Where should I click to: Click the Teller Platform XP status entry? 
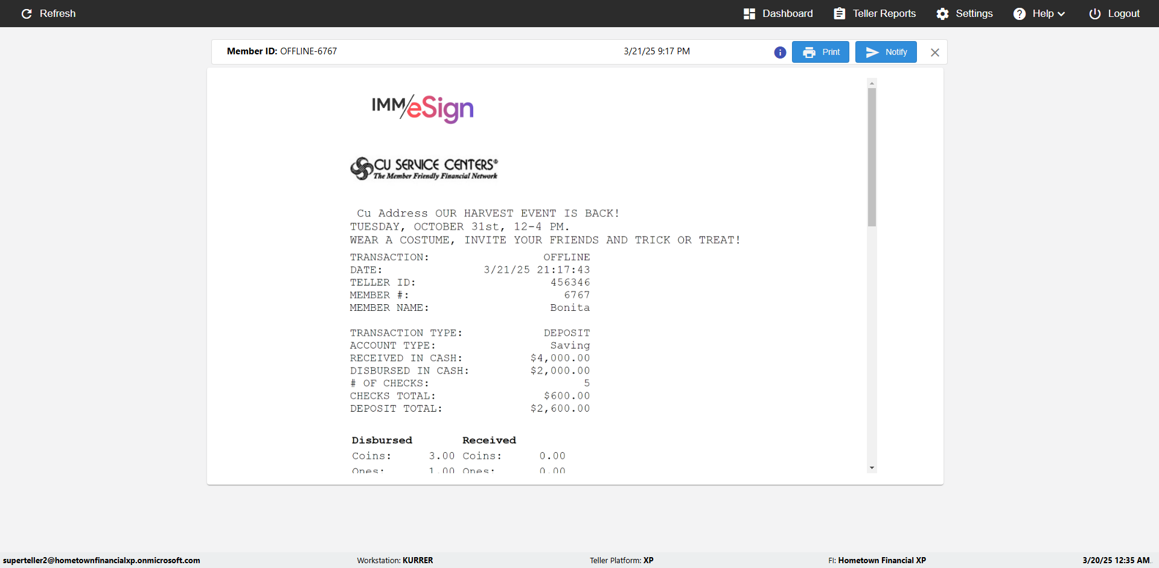(x=622, y=561)
